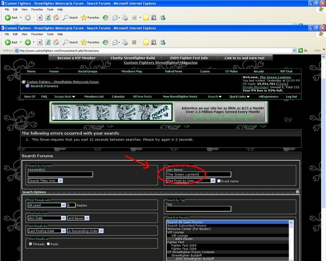The height and width of the screenshot is (261, 326).
Task: Open the Messenger icon in the front window toolbar
Action: (163, 42)
